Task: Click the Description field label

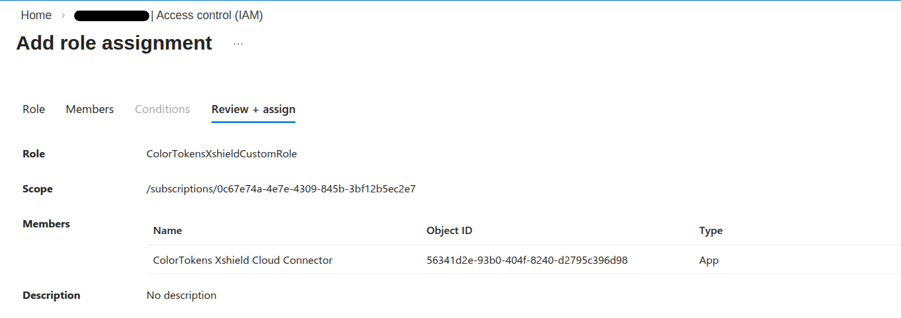Action: coord(52,296)
